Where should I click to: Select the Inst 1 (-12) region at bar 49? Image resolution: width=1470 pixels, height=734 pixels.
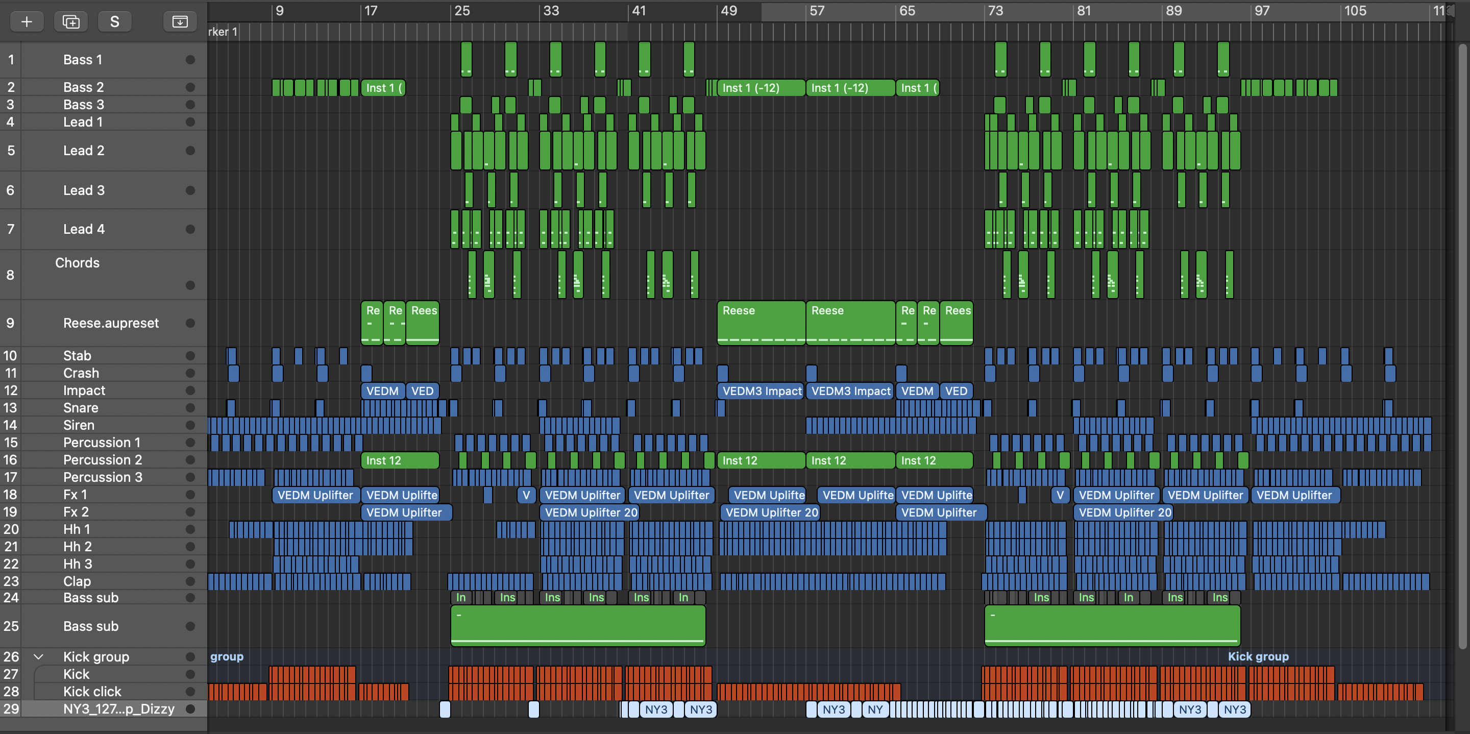coord(761,88)
